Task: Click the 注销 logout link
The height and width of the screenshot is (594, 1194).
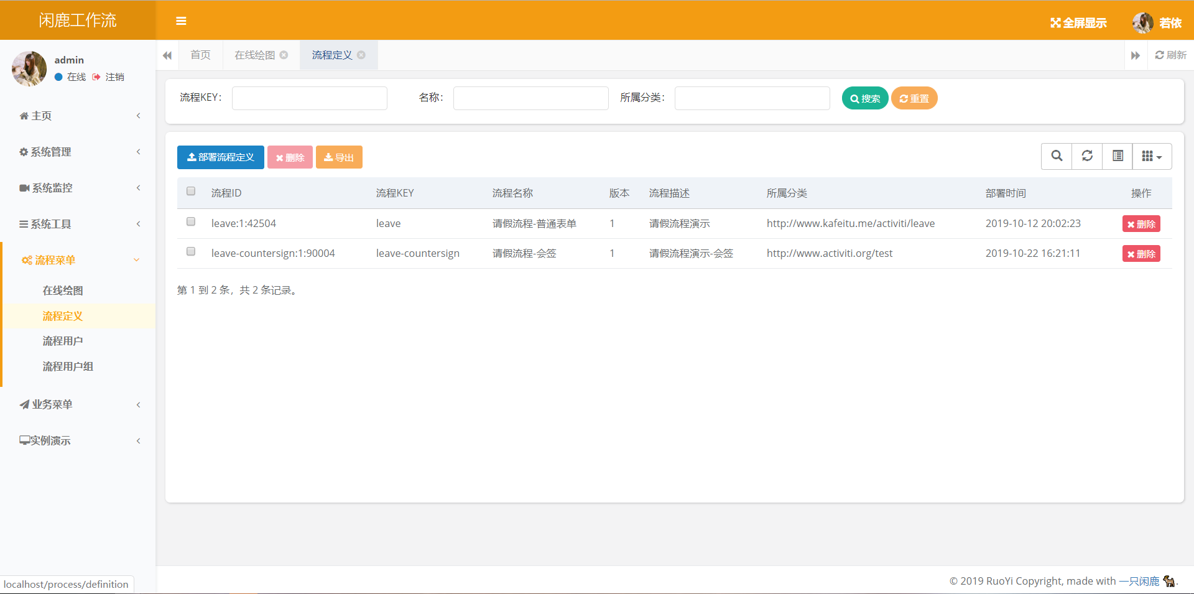Action: tap(109, 77)
